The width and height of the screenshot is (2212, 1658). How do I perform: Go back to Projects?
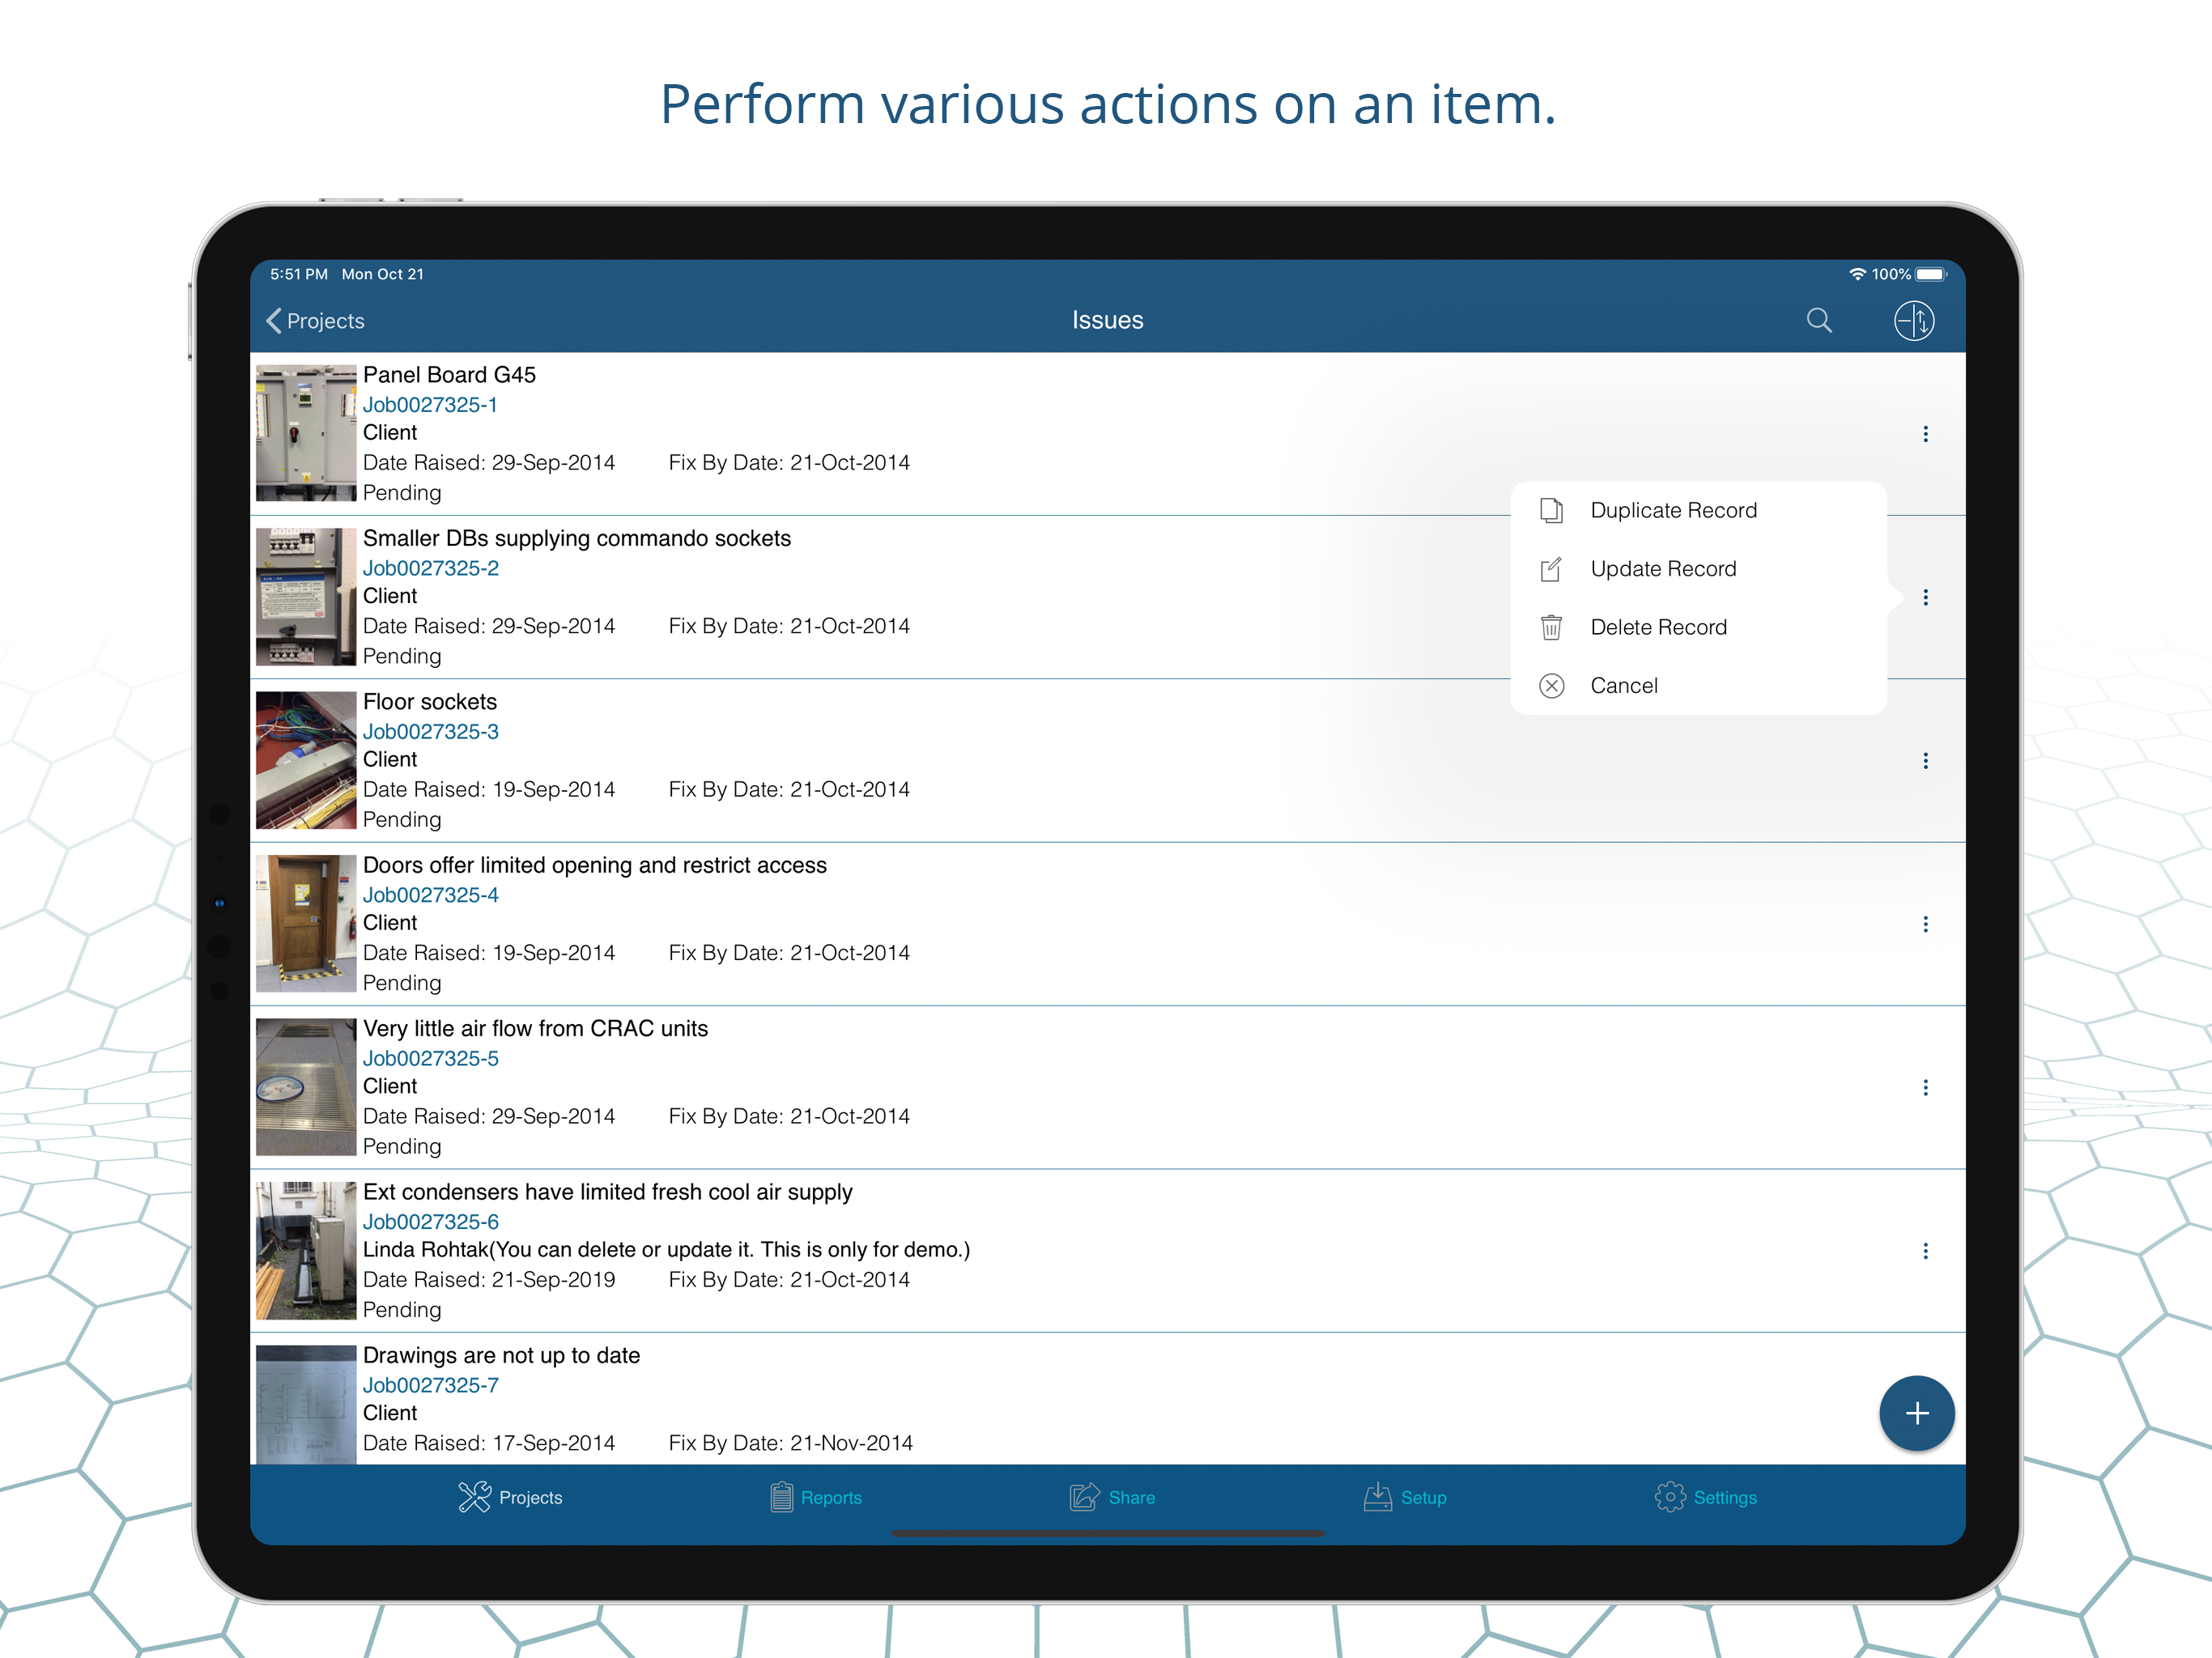tap(315, 320)
